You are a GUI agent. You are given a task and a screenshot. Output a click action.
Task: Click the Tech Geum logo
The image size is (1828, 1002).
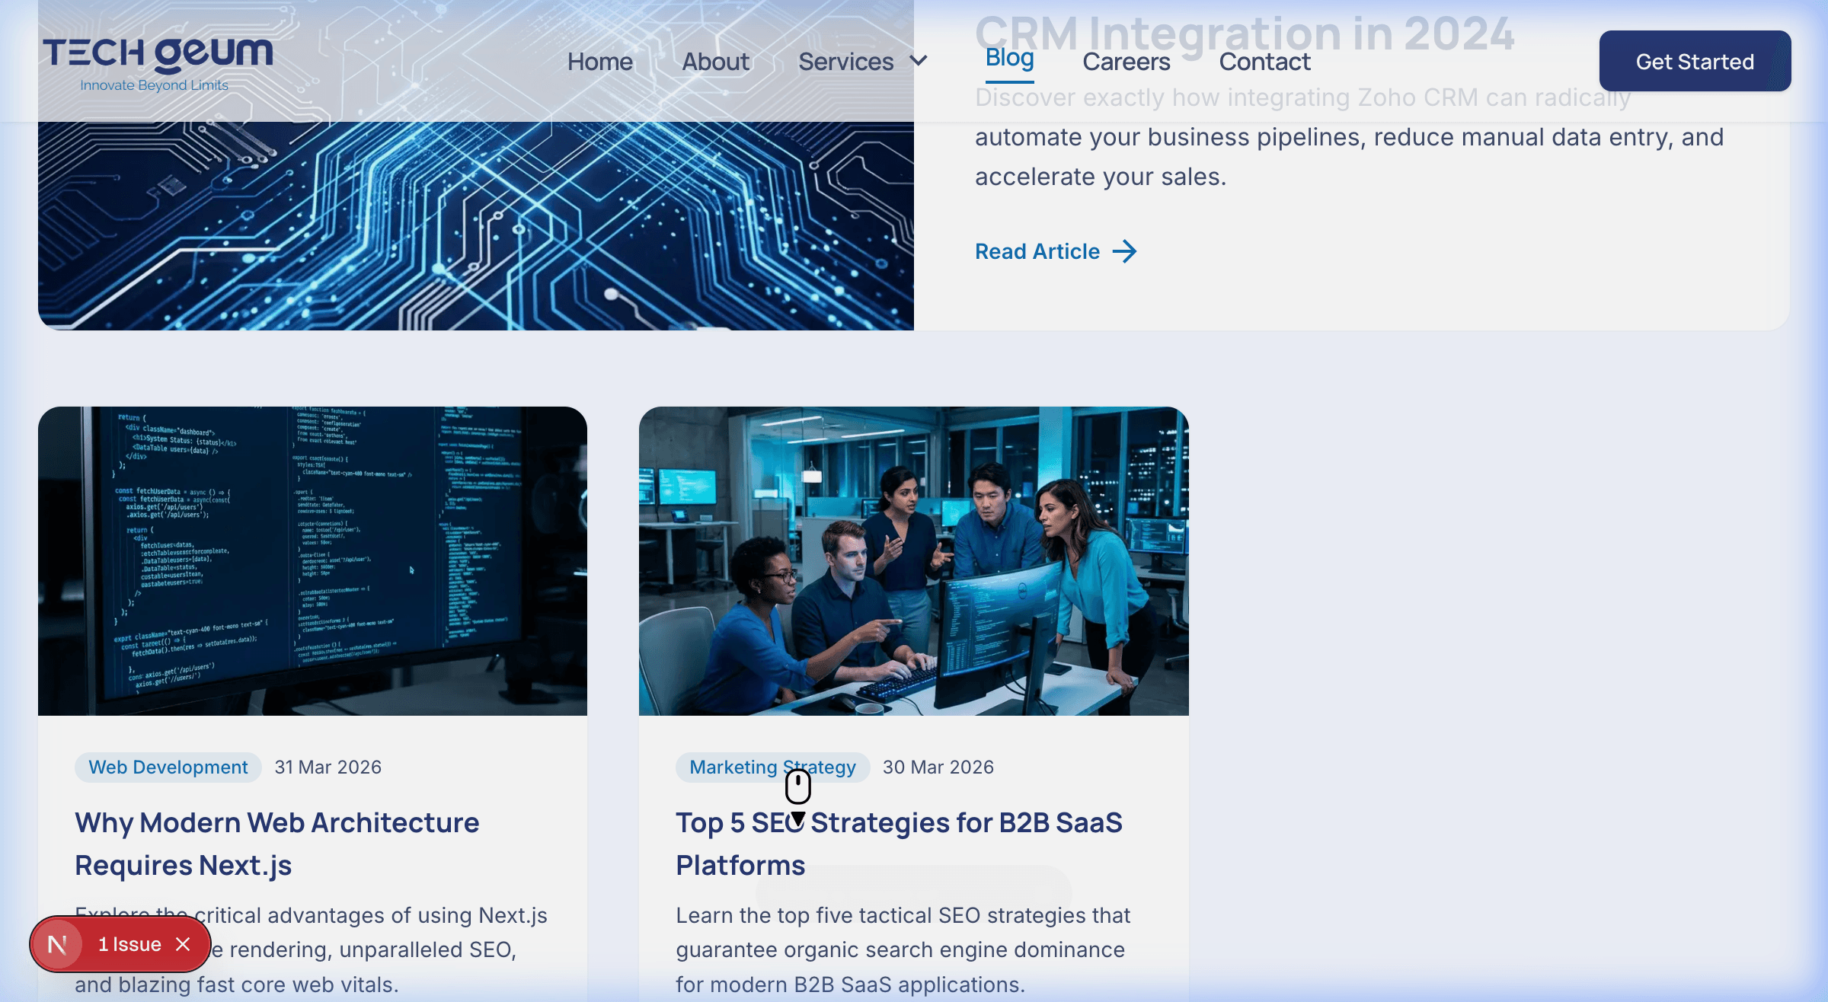click(x=158, y=61)
